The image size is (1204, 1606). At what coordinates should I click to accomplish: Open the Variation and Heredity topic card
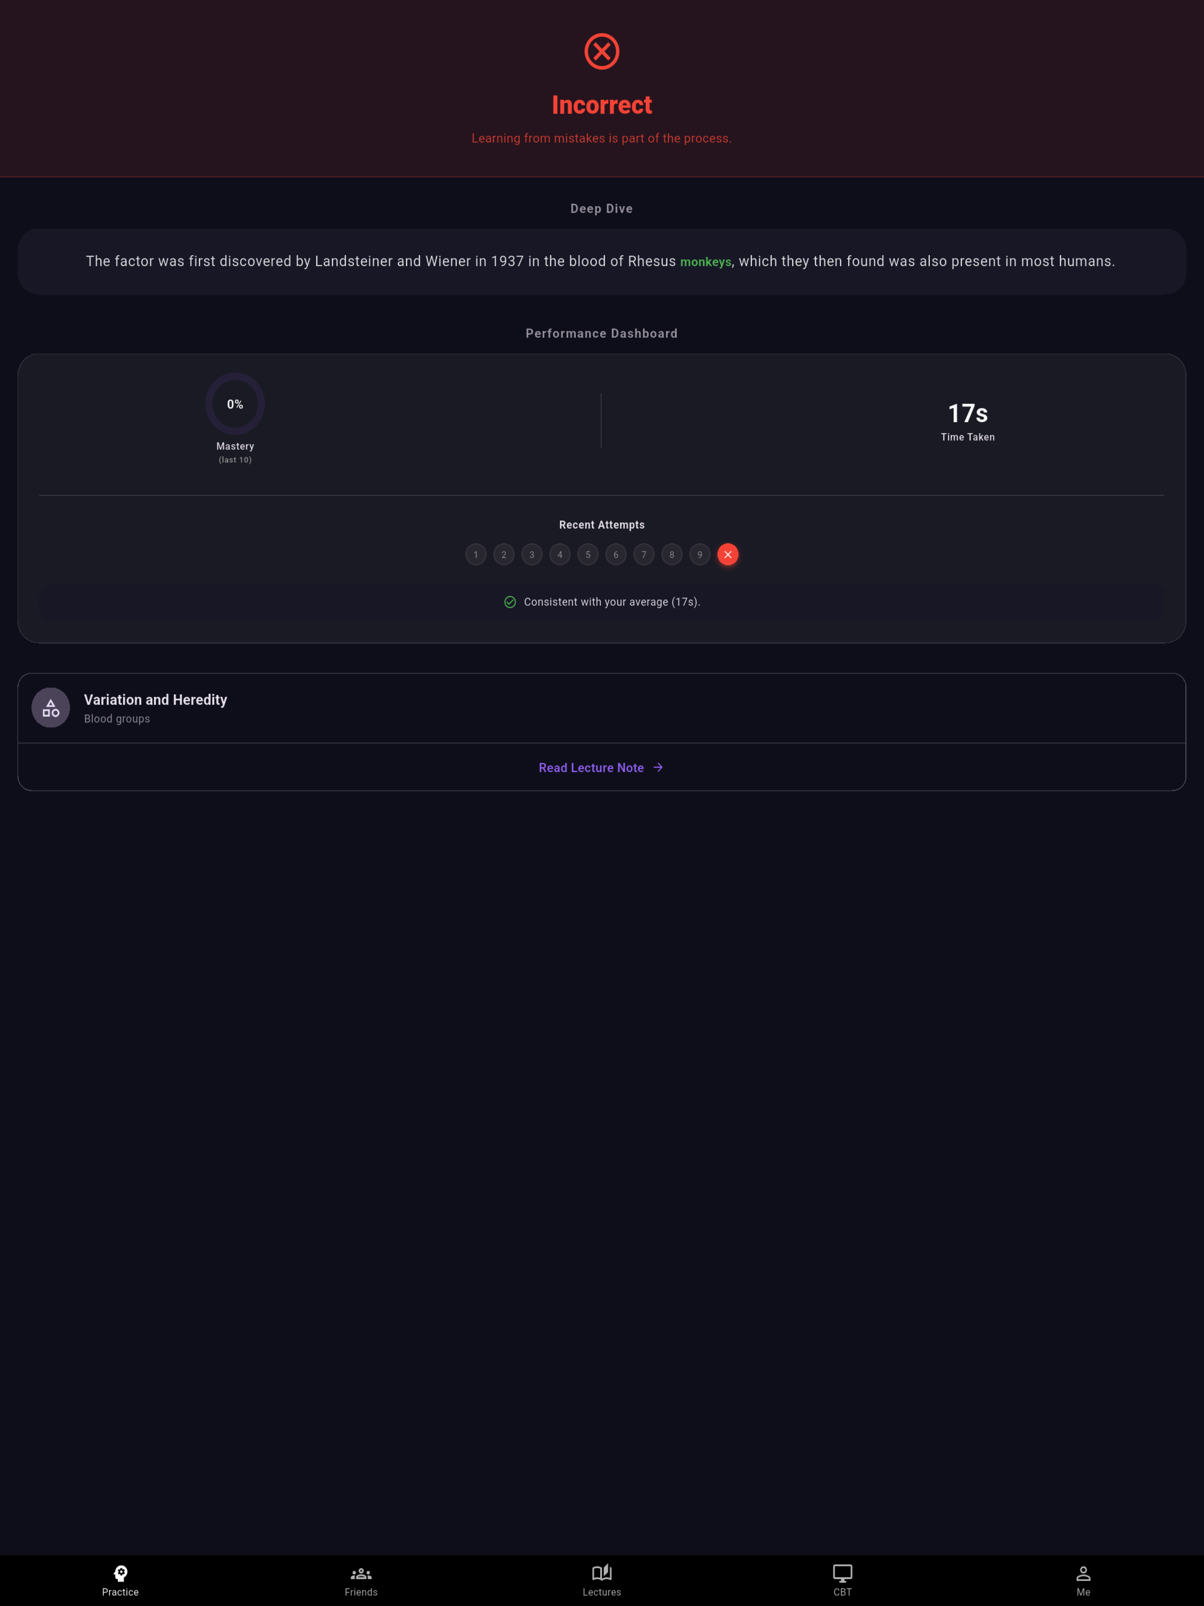click(x=601, y=708)
